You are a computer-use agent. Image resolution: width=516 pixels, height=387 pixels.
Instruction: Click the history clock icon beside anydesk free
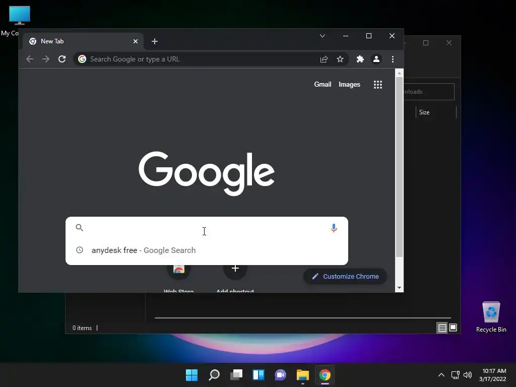(x=80, y=250)
